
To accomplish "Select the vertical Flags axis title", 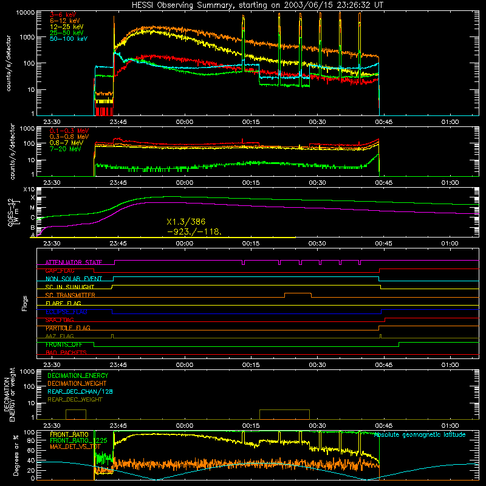I will click(x=24, y=303).
